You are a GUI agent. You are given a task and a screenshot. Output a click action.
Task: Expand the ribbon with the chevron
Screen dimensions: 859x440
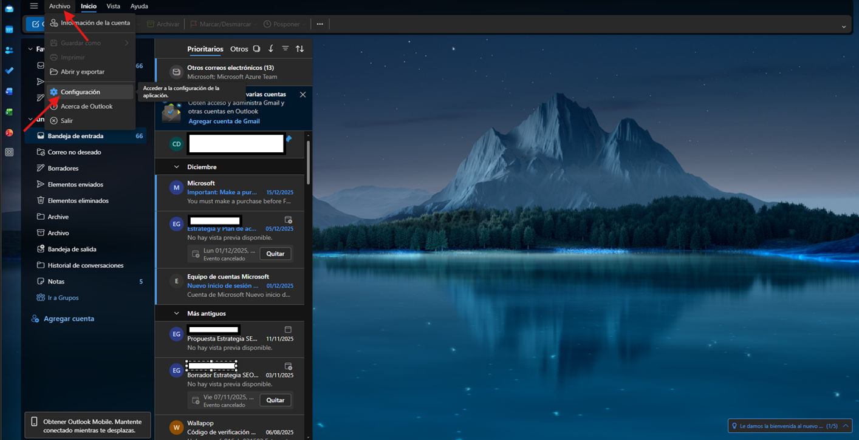click(x=843, y=27)
